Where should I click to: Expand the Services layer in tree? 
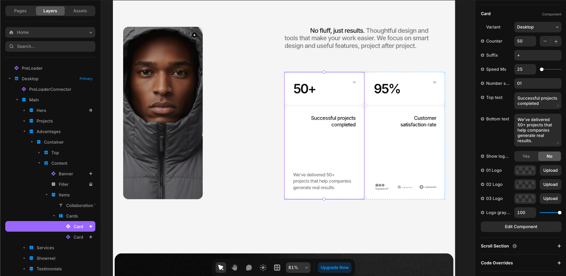click(24, 248)
